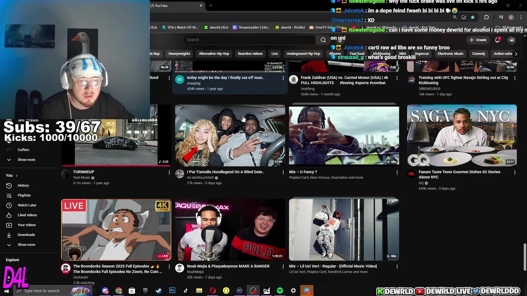Select the Live category chip
The image size is (527, 296).
(x=275, y=54)
